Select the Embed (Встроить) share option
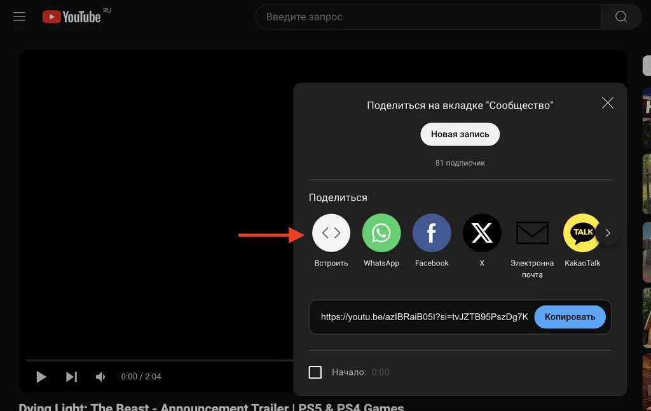Screen dimensions: 651x411 331,232
